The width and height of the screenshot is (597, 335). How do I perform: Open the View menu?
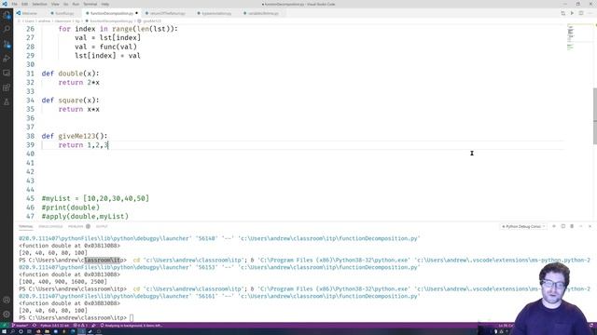pos(55,4)
